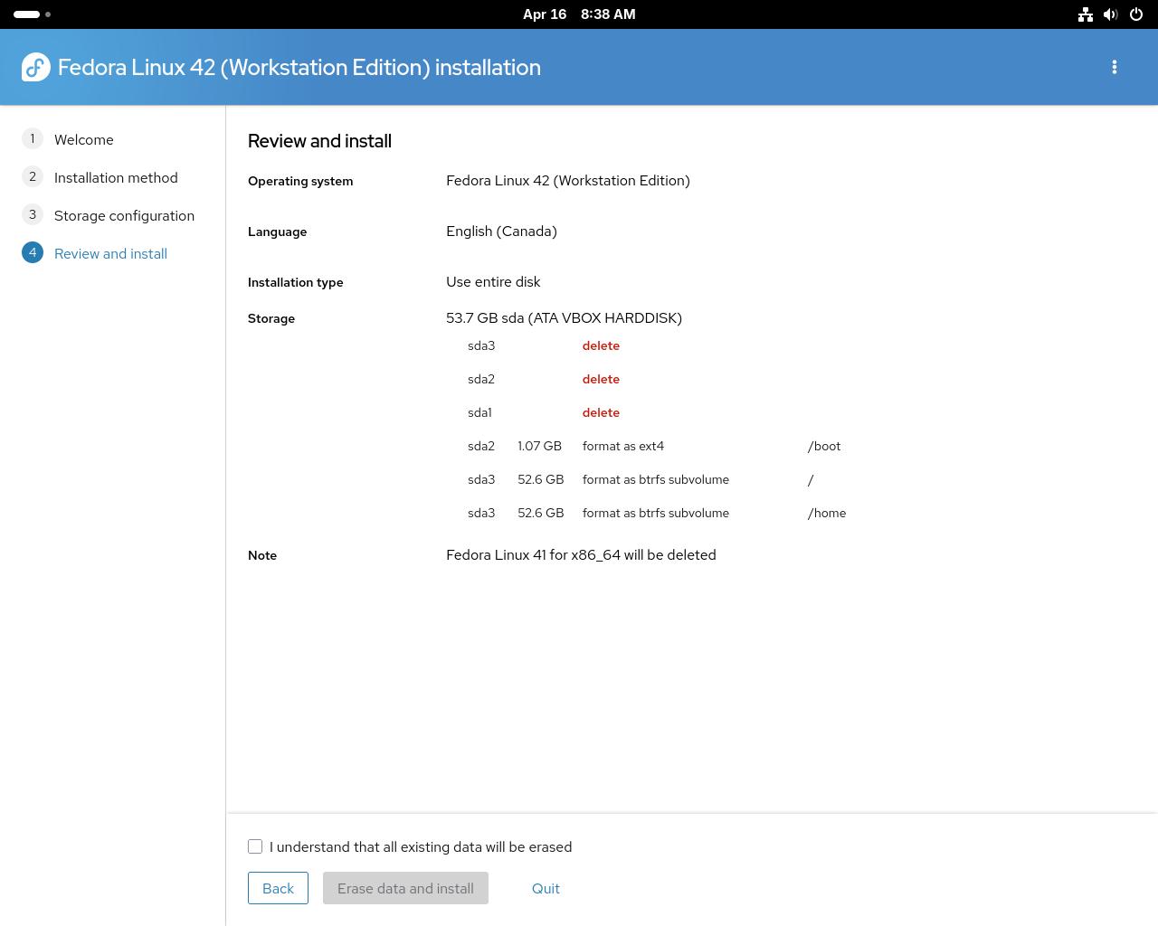
Task: Click the Quit link
Action: click(546, 888)
